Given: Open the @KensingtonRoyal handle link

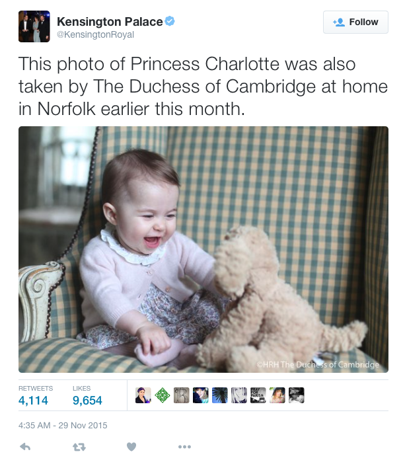Looking at the screenshot, I should coord(95,34).
